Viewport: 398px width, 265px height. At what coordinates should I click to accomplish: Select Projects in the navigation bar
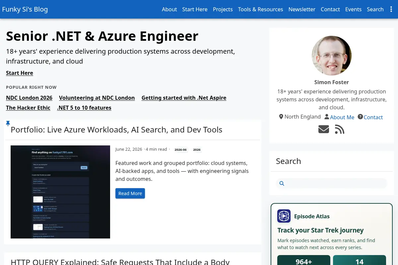pos(223,9)
